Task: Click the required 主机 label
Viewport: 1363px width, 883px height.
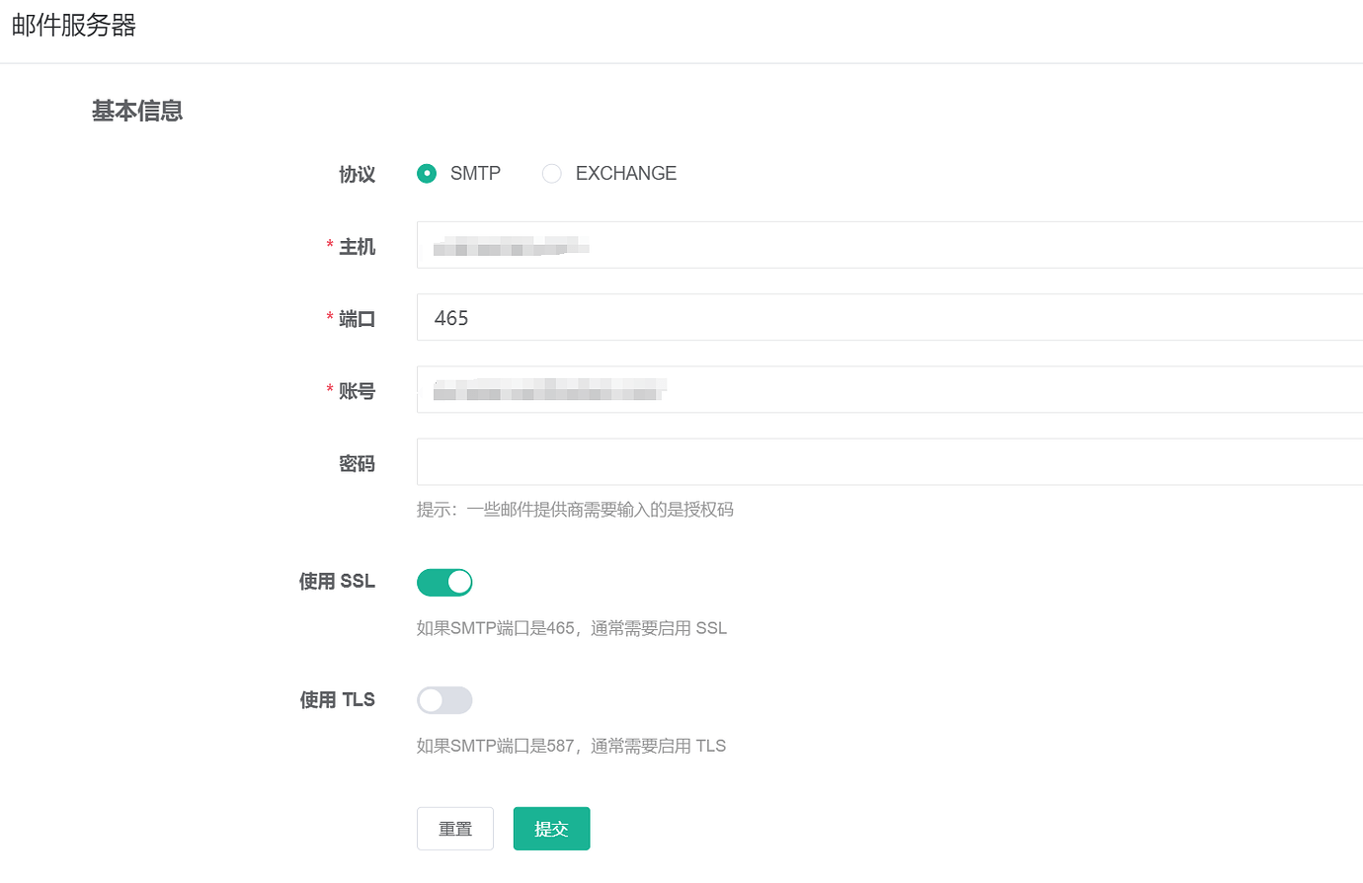Action: click(x=357, y=247)
